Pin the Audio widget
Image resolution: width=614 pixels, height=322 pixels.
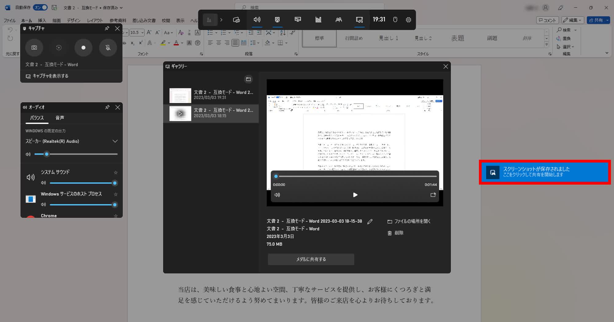click(x=107, y=107)
